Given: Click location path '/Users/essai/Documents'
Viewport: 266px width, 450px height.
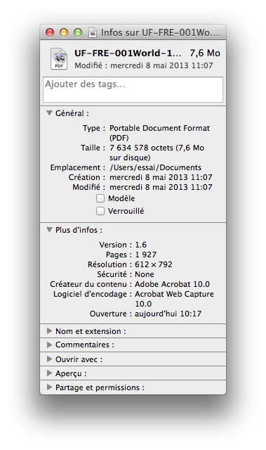Looking at the screenshot, I should tap(156, 167).
